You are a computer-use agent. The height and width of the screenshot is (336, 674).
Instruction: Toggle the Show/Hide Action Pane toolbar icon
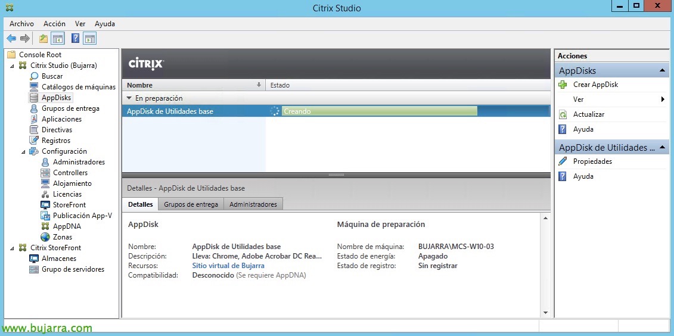pyautogui.click(x=90, y=39)
